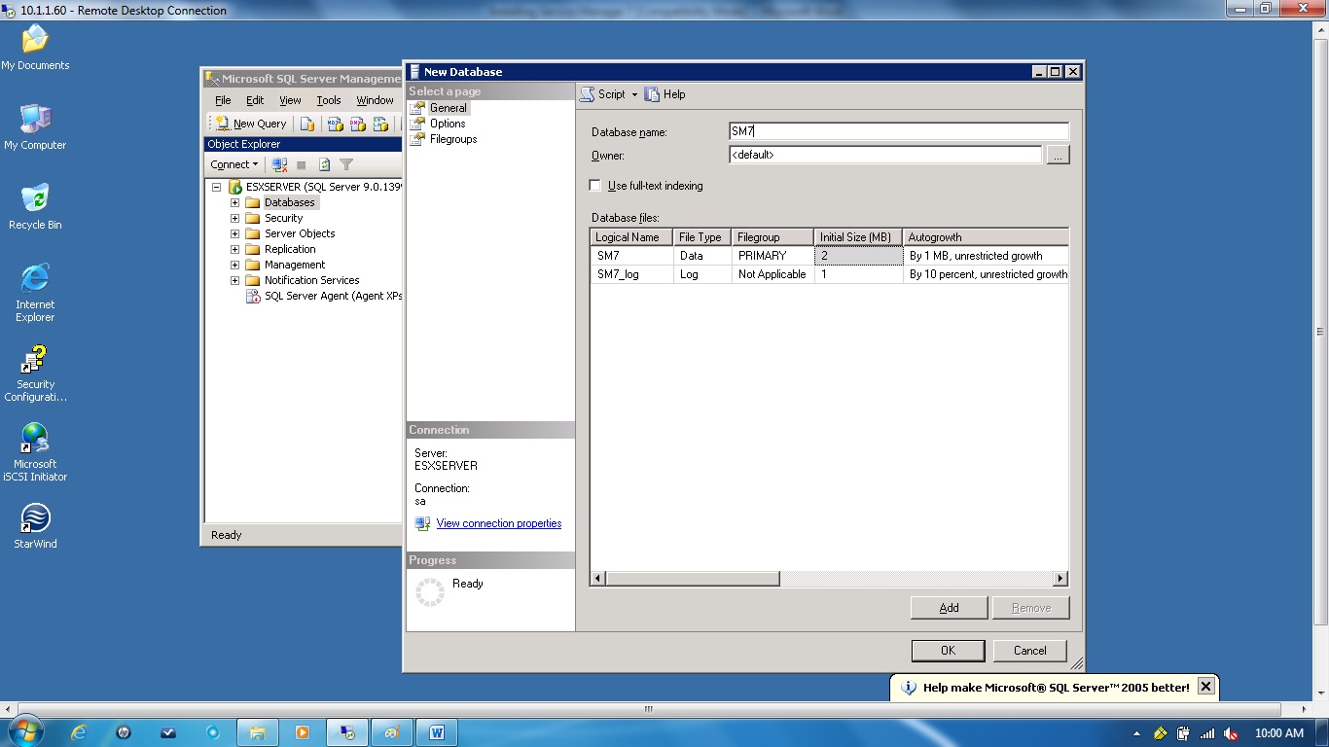The width and height of the screenshot is (1329, 747).
Task: Click the New Query toolbar button
Action: 251,124
